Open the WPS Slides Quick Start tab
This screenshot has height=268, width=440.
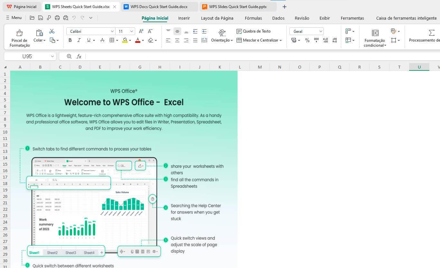tap(238, 6)
